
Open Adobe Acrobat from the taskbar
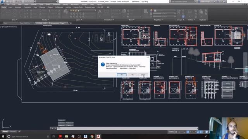pos(60,136)
